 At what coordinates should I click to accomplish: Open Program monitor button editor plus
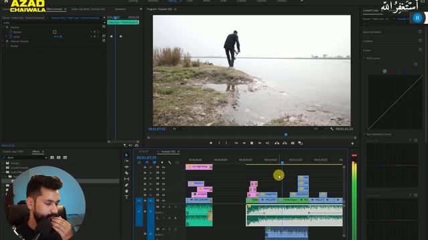click(352, 143)
